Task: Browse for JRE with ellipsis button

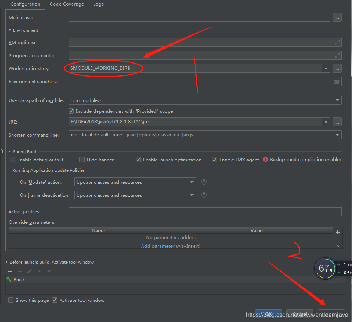Action: [x=337, y=122]
